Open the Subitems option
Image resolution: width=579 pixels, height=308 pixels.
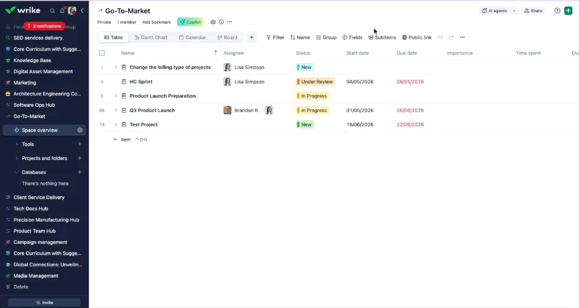pyautogui.click(x=382, y=37)
